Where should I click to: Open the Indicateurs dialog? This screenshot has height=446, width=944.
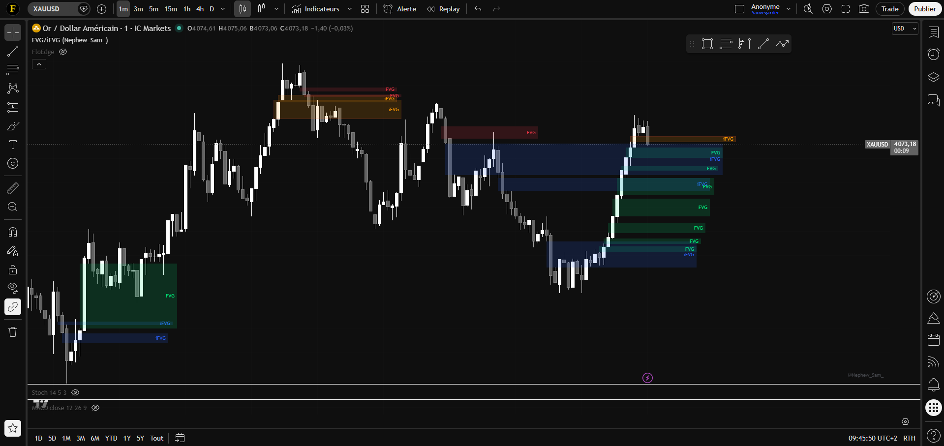click(x=315, y=9)
